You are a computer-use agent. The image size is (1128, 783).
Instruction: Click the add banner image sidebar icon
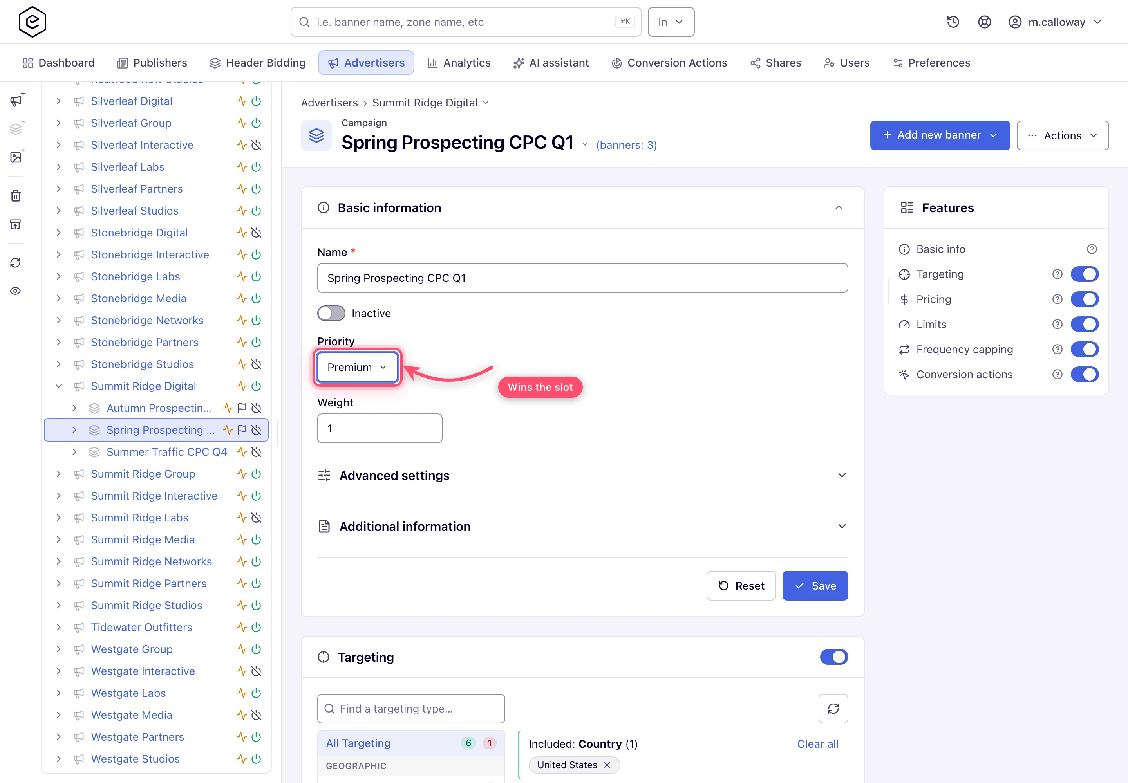17,157
